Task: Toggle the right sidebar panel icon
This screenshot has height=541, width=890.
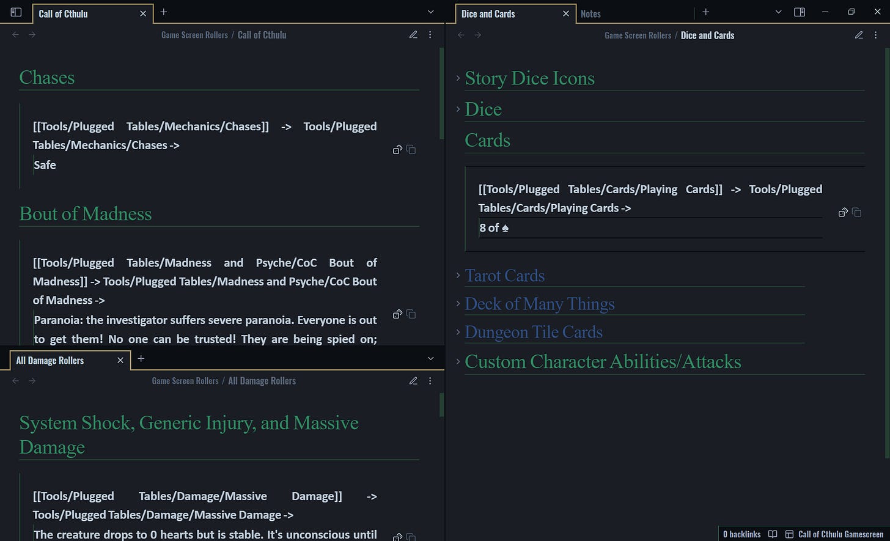Action: pyautogui.click(x=800, y=12)
